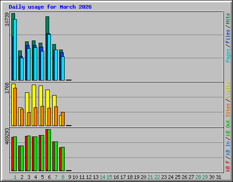Click the cyan pages bar for day 3
Viewport: 233px width, 182px height.
[29, 64]
